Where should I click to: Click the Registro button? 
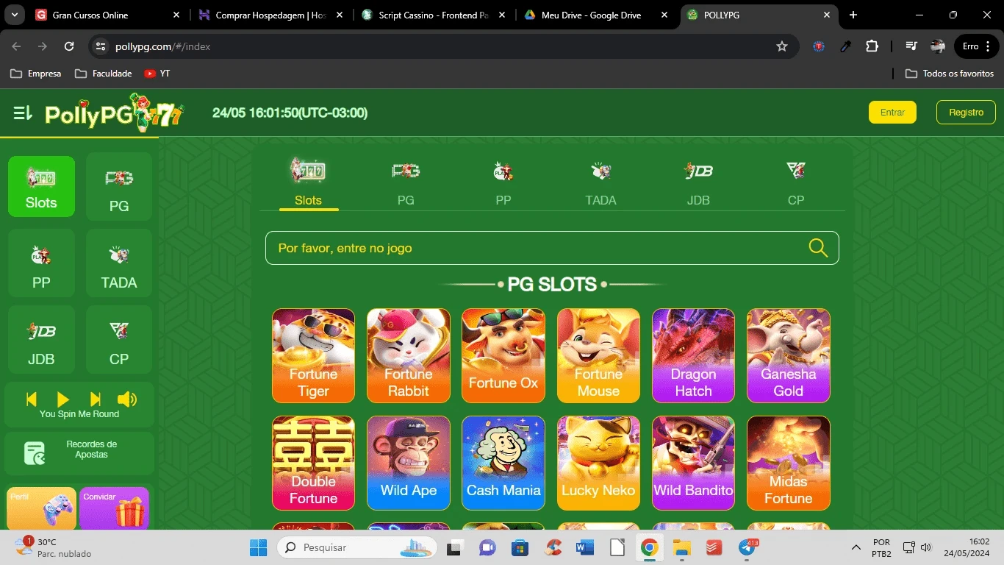tap(966, 113)
